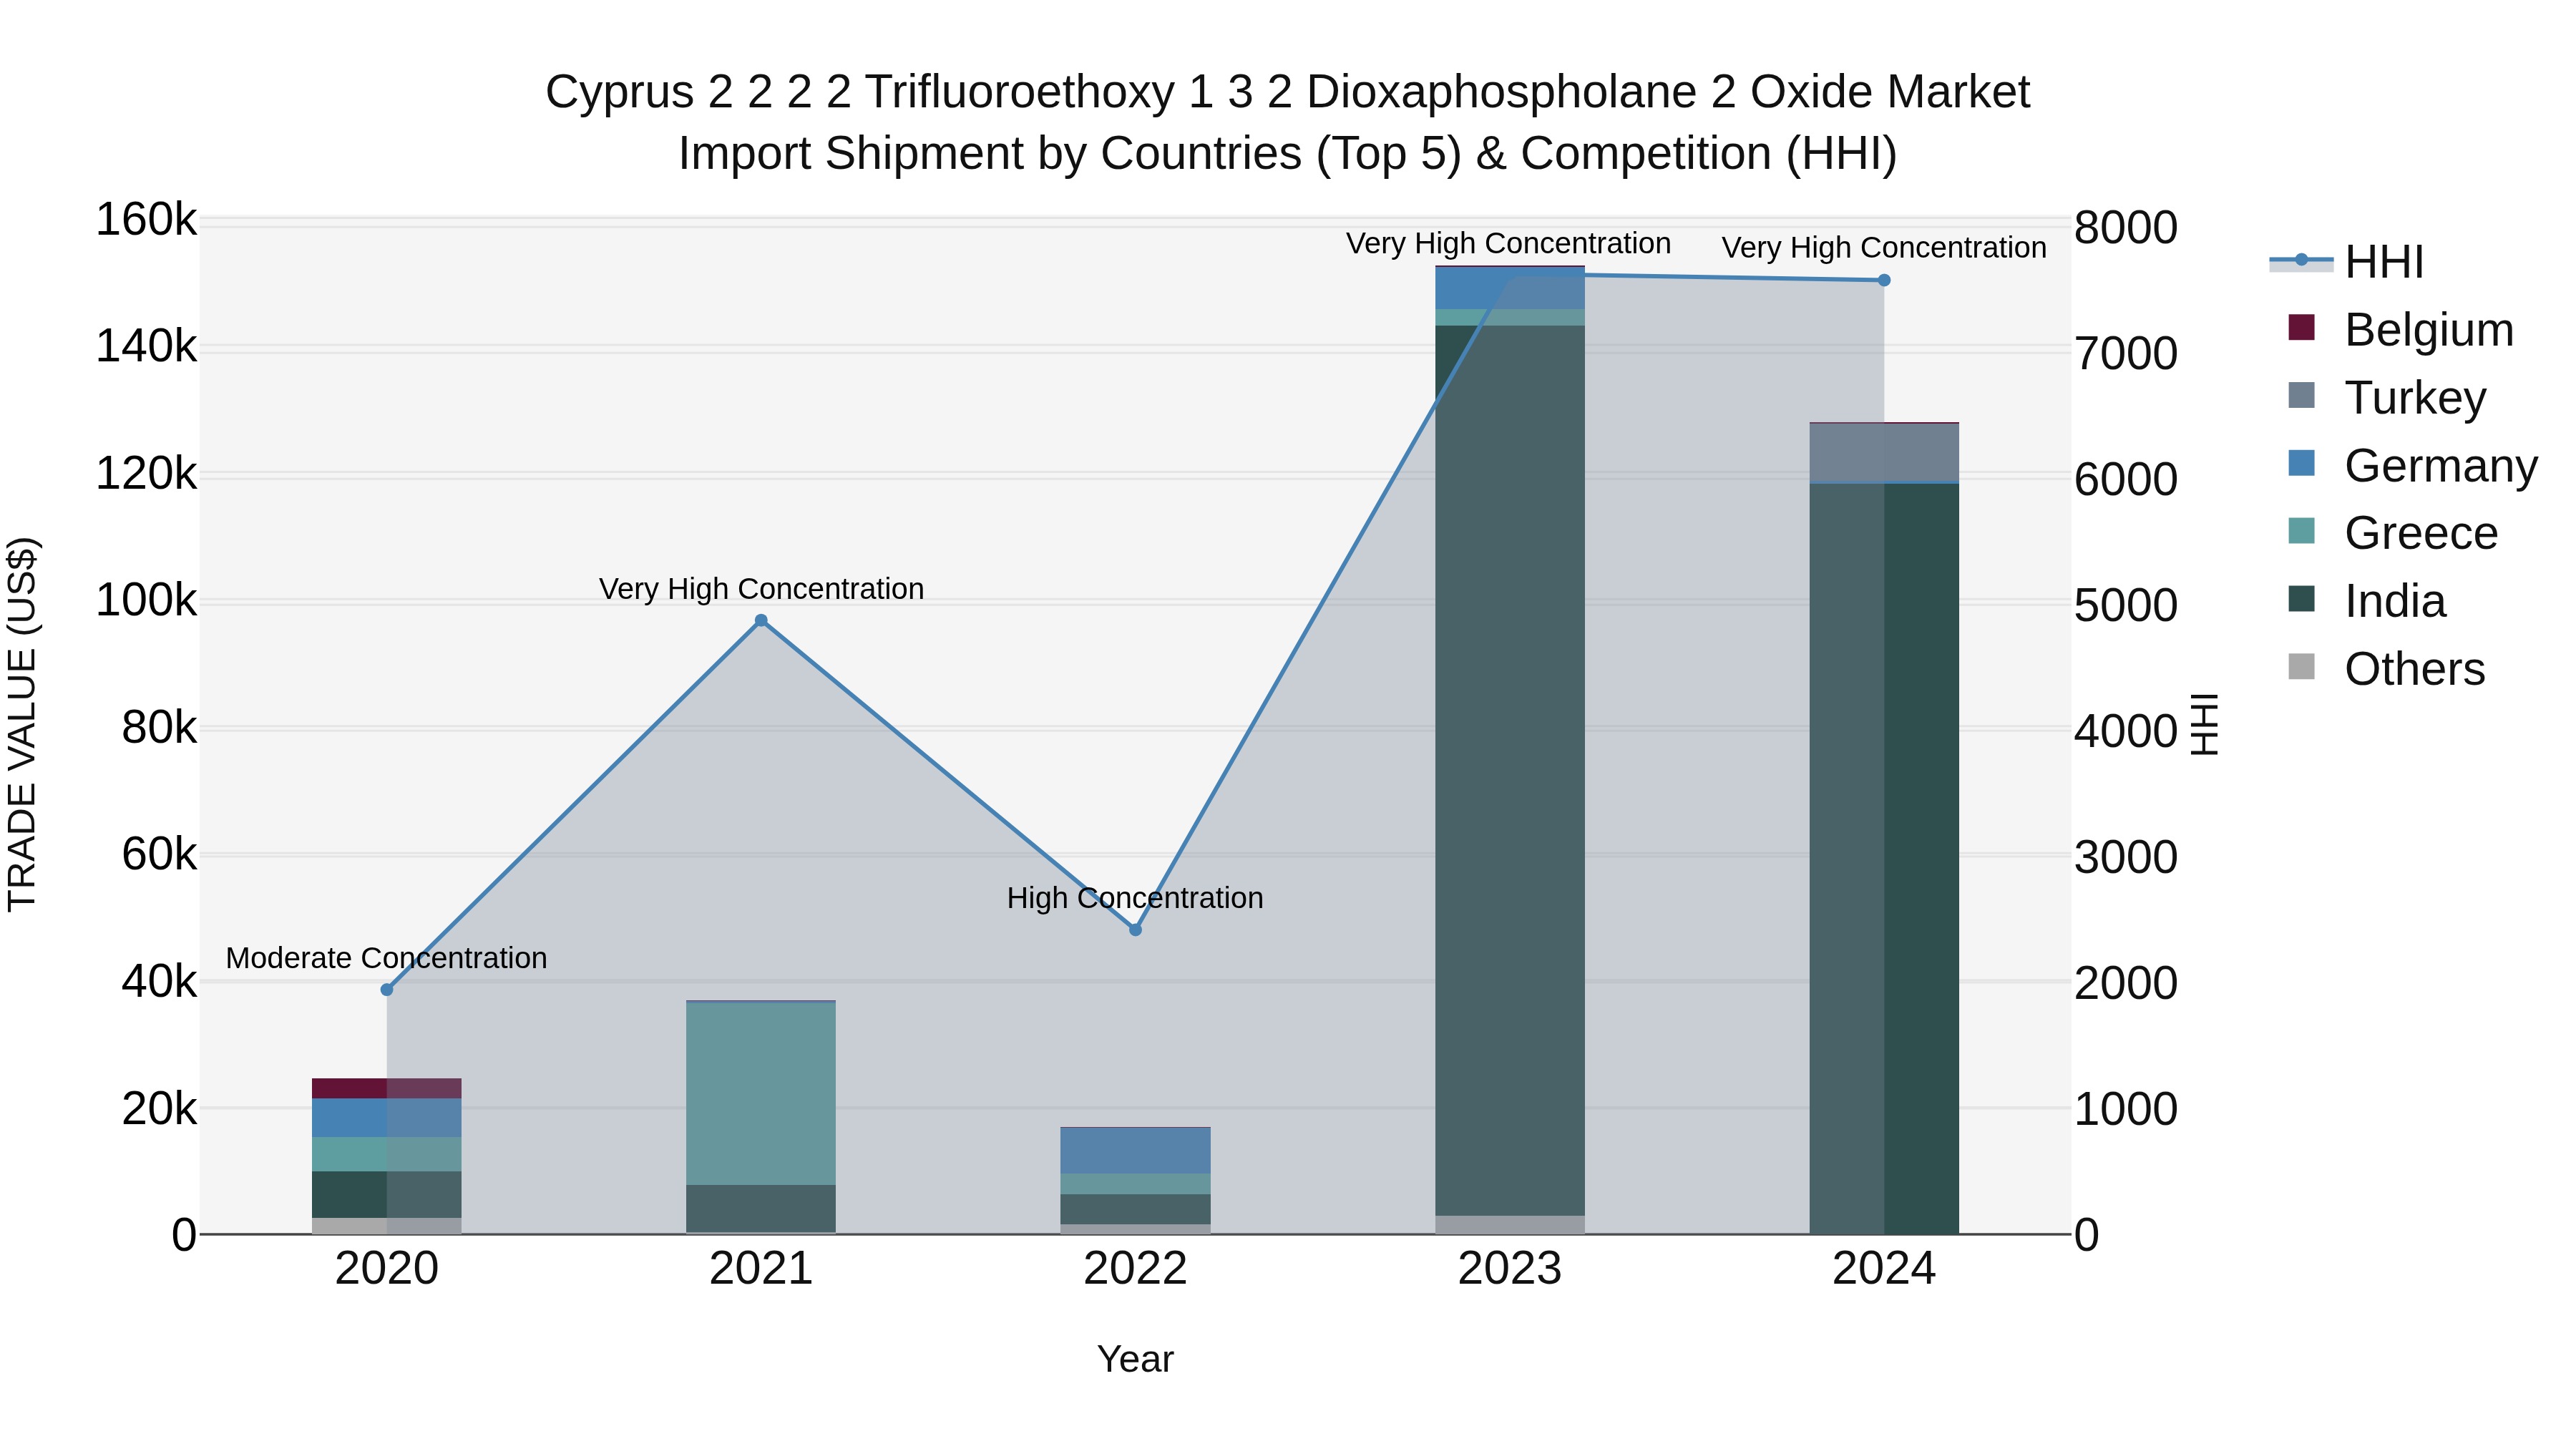Click the rotated 'HHI' right axis title
The width and height of the screenshot is (2576, 1449).
coord(2204,724)
